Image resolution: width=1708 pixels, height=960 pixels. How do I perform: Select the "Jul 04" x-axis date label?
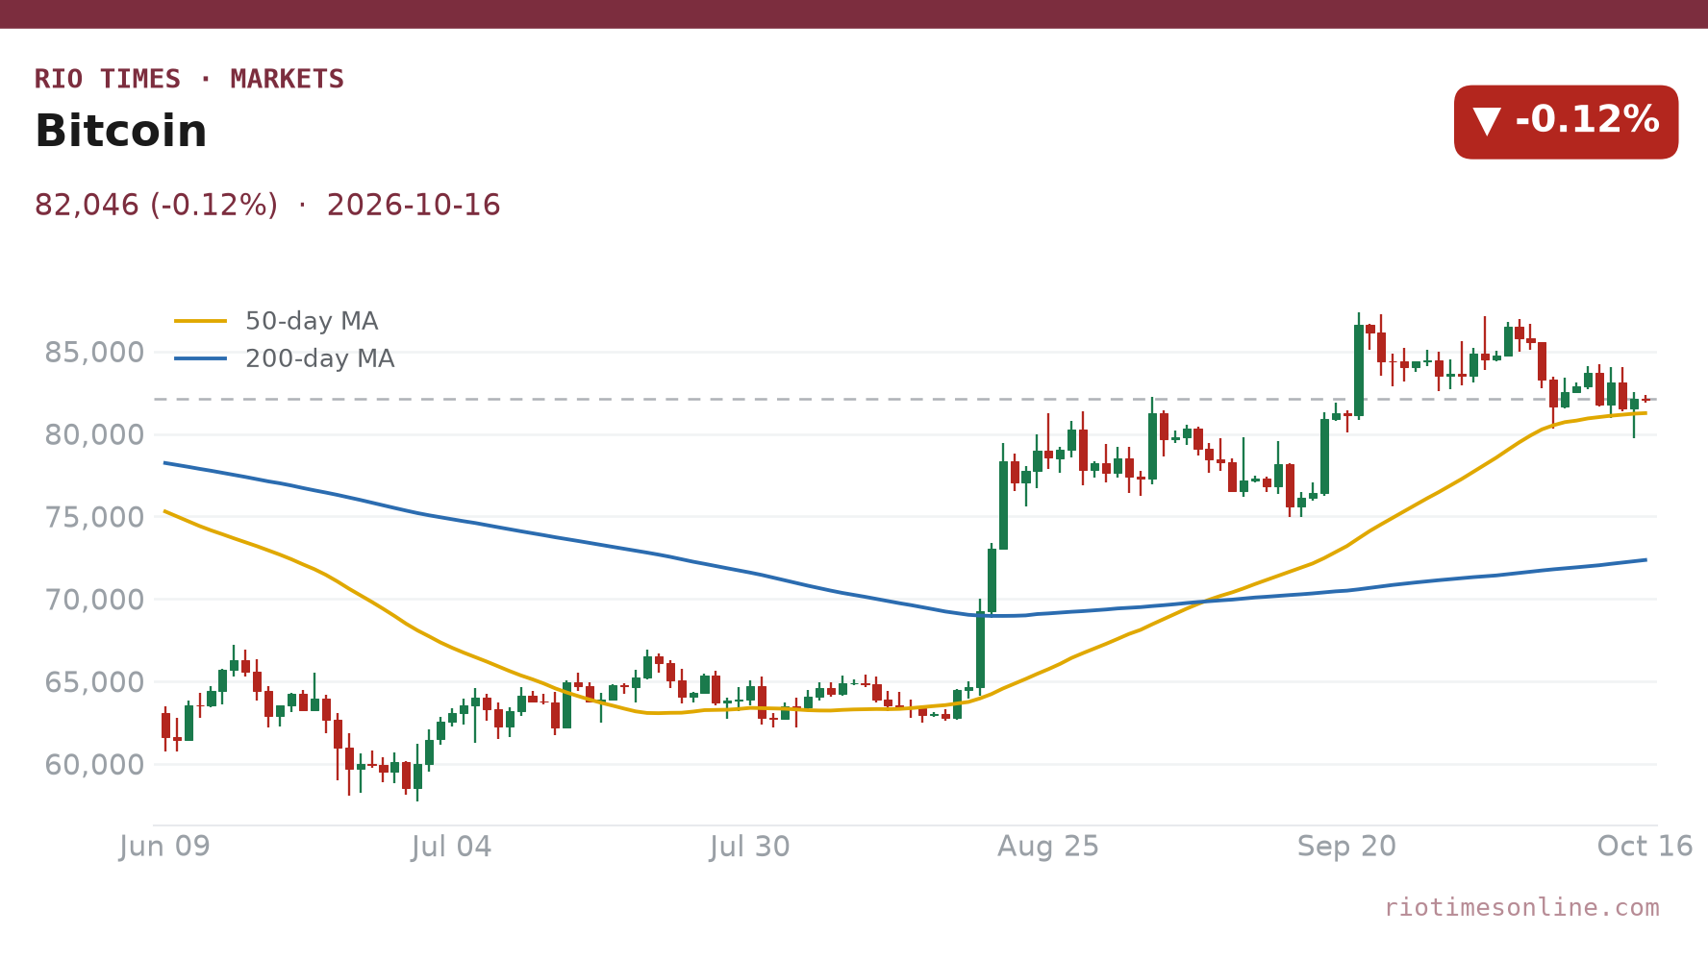451,847
